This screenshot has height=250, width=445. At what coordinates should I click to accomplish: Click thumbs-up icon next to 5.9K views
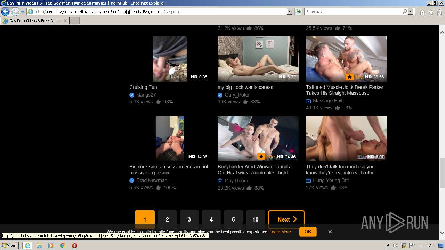point(158,187)
